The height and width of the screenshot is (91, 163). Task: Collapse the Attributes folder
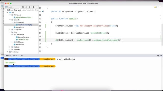[10, 15]
